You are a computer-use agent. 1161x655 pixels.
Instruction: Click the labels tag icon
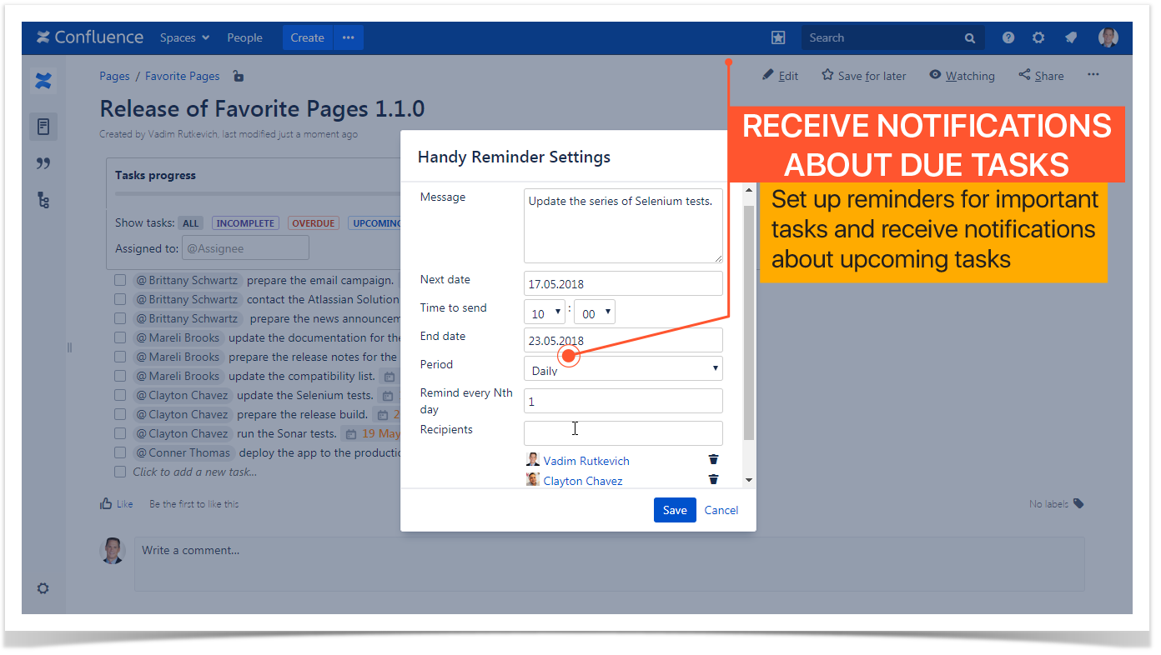1078,503
